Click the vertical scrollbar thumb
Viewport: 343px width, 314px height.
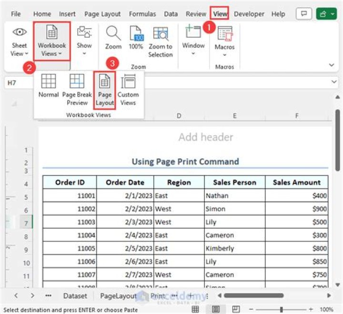[338, 140]
